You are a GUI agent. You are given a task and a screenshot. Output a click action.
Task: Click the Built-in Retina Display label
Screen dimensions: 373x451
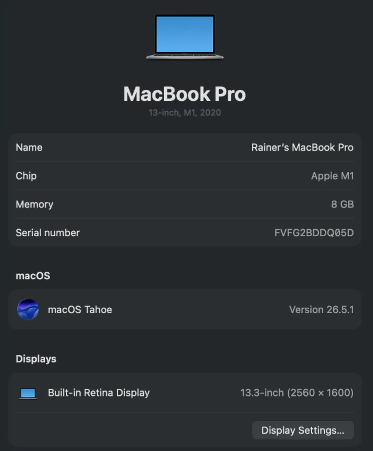click(99, 393)
